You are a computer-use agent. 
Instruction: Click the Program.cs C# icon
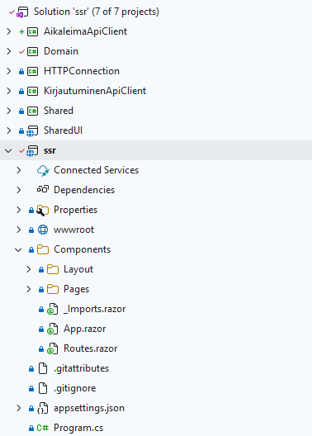43,428
